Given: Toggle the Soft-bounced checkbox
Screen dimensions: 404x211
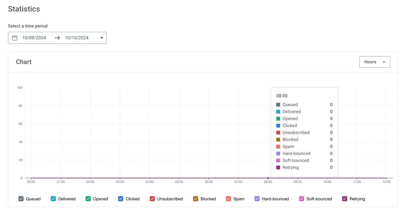Looking at the screenshot, I should click(x=302, y=199).
